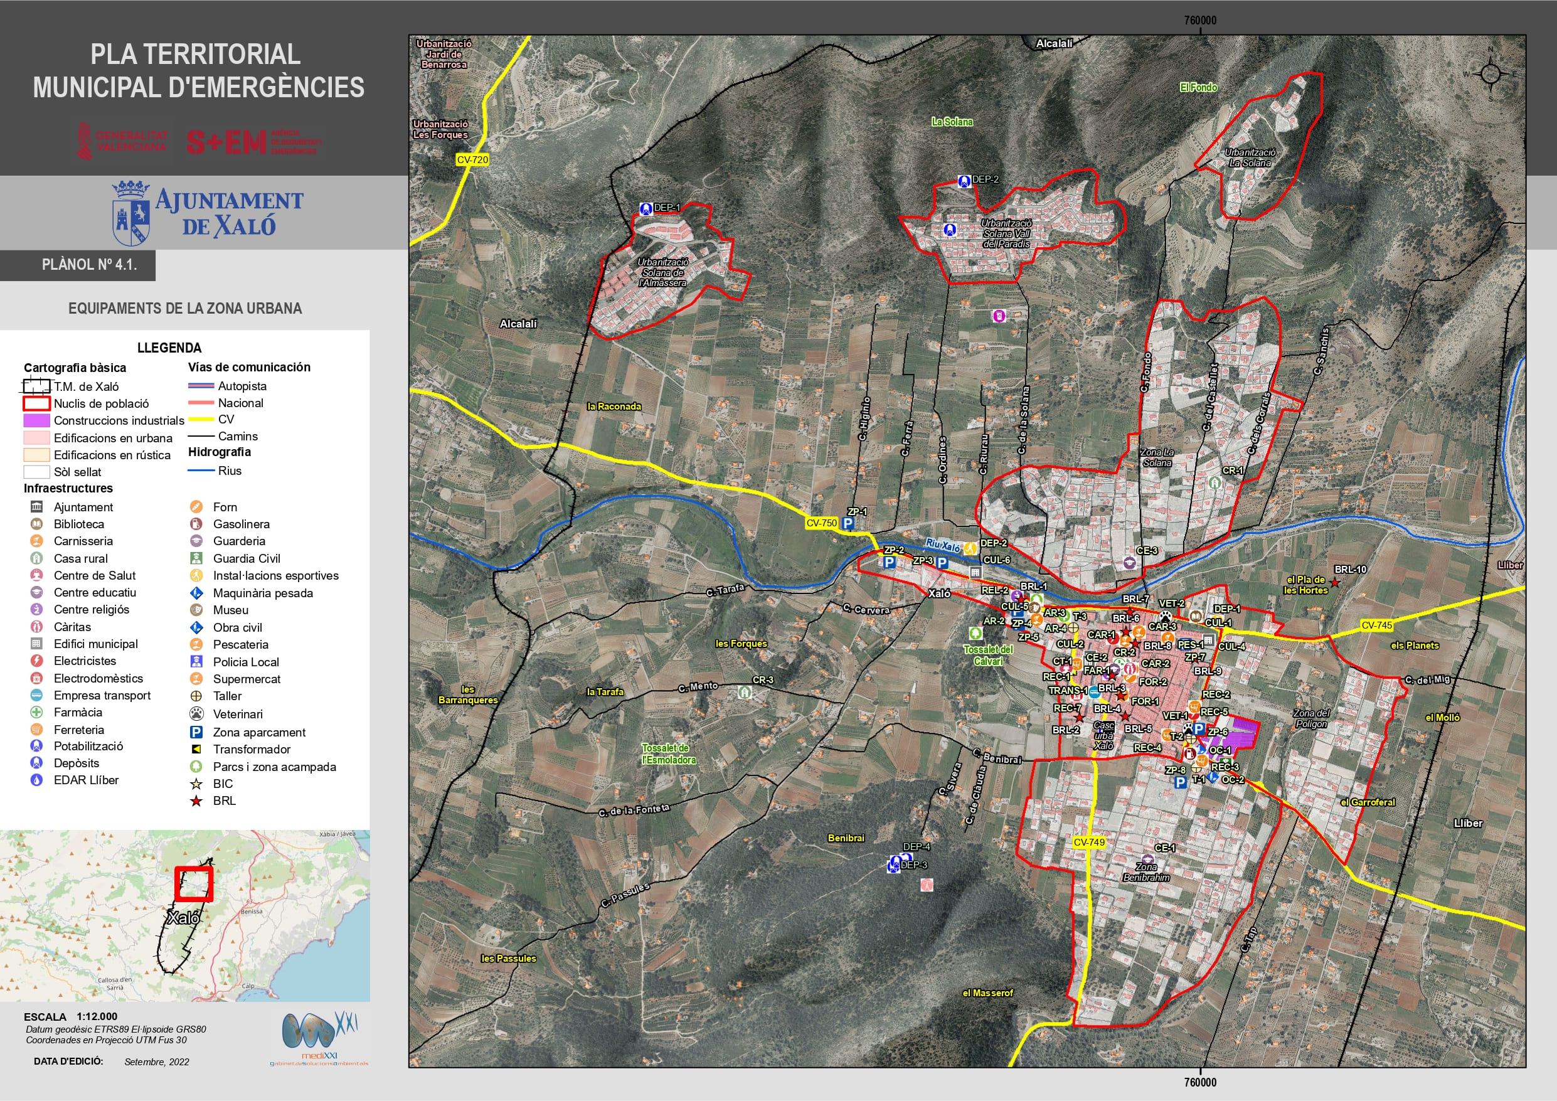Click the Transformador yellow-black legend icon

coord(196,749)
